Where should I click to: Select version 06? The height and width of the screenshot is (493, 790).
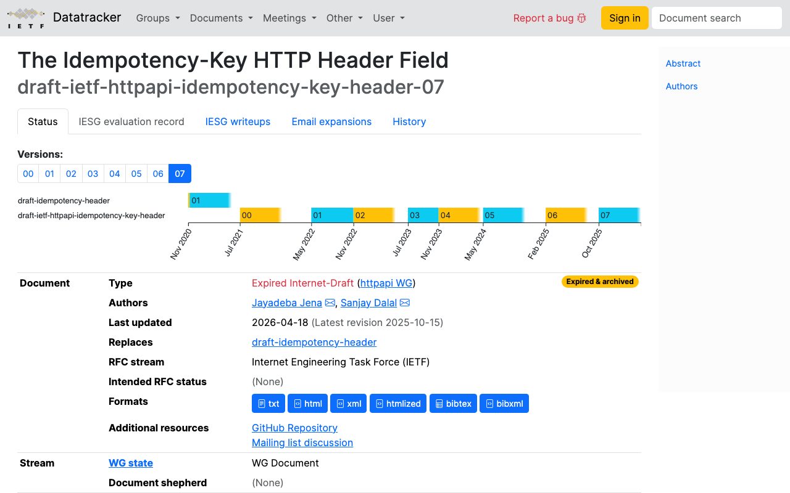click(x=158, y=173)
